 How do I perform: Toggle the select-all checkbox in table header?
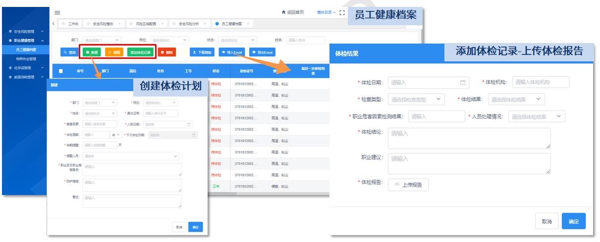[x=61, y=71]
